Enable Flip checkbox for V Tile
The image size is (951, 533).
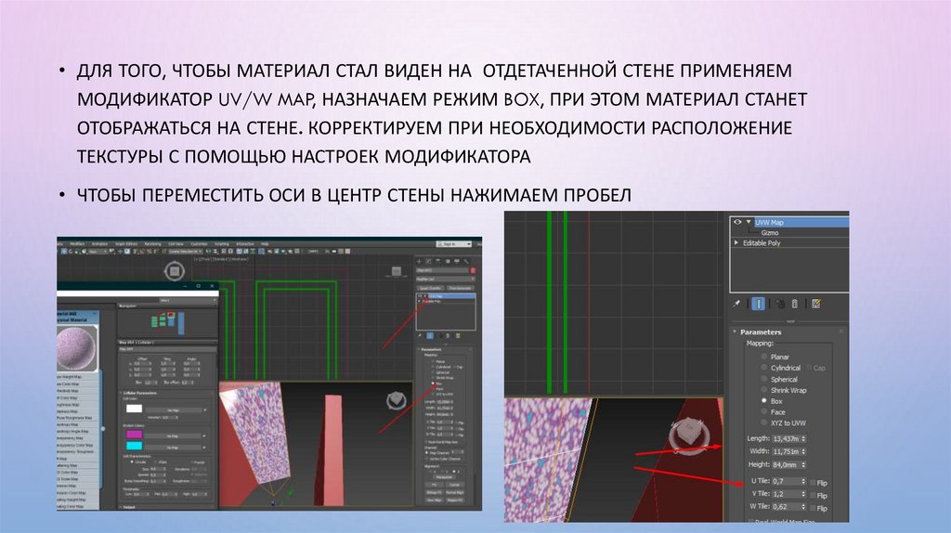pos(814,496)
